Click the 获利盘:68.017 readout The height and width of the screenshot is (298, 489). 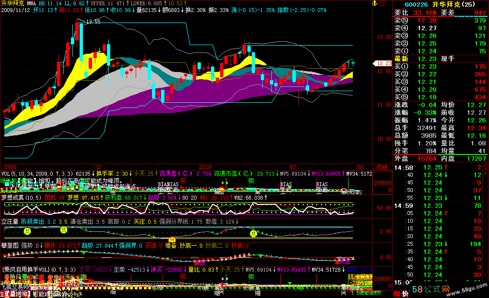tap(124, 198)
